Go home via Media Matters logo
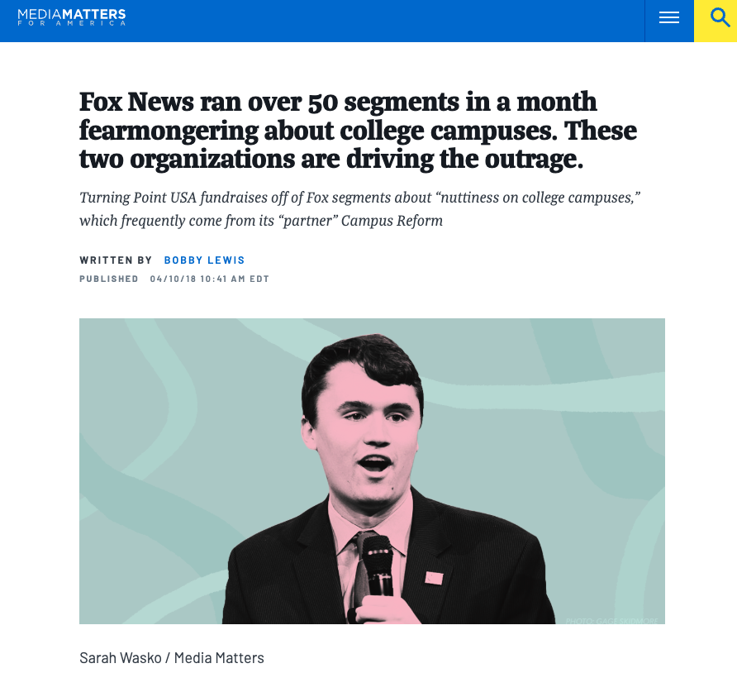Viewport: 737px width, 673px height. pos(72,17)
